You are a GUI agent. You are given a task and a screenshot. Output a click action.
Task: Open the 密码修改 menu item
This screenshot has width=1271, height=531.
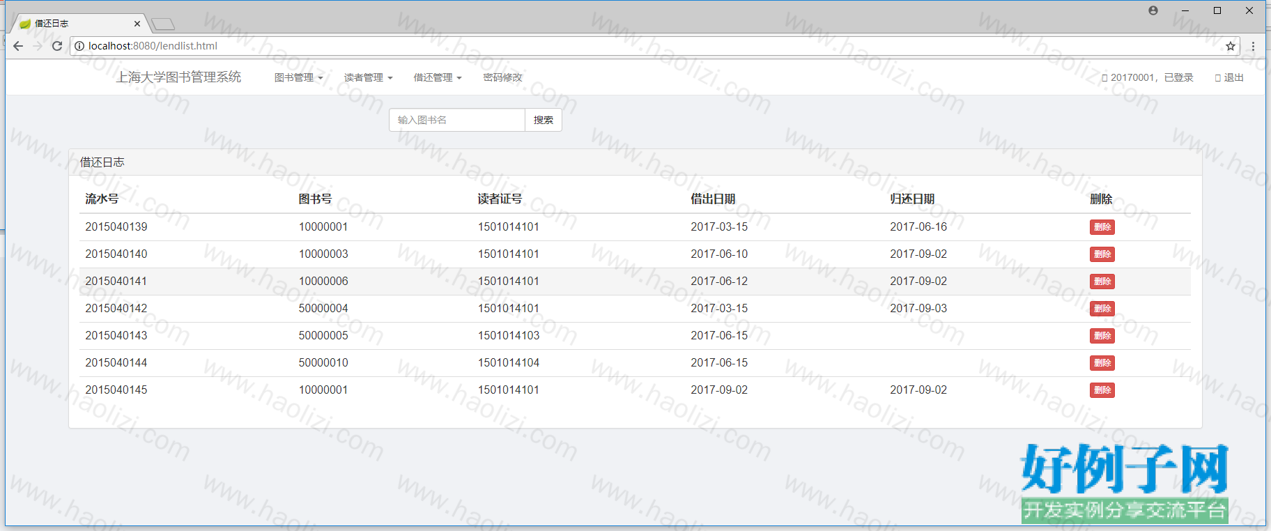[x=502, y=77]
